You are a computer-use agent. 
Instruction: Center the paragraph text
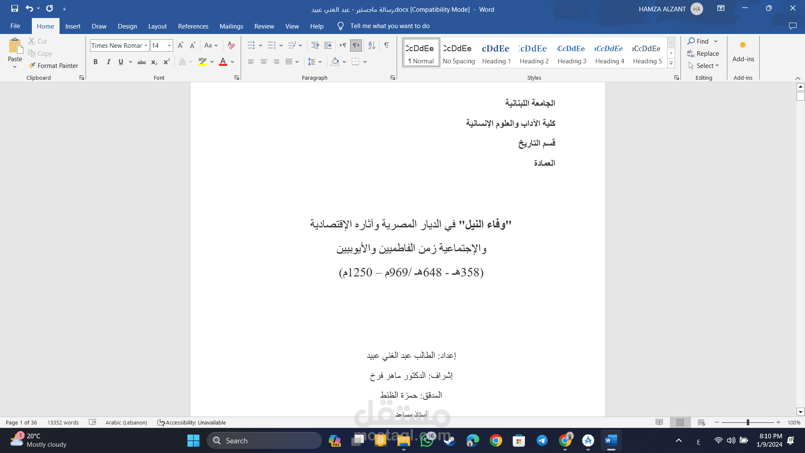coord(264,62)
